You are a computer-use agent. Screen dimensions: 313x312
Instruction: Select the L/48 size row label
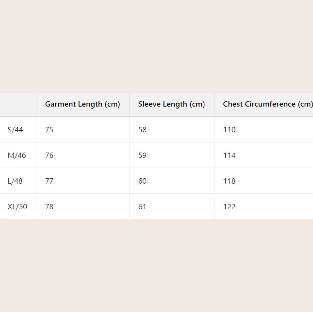click(x=15, y=181)
